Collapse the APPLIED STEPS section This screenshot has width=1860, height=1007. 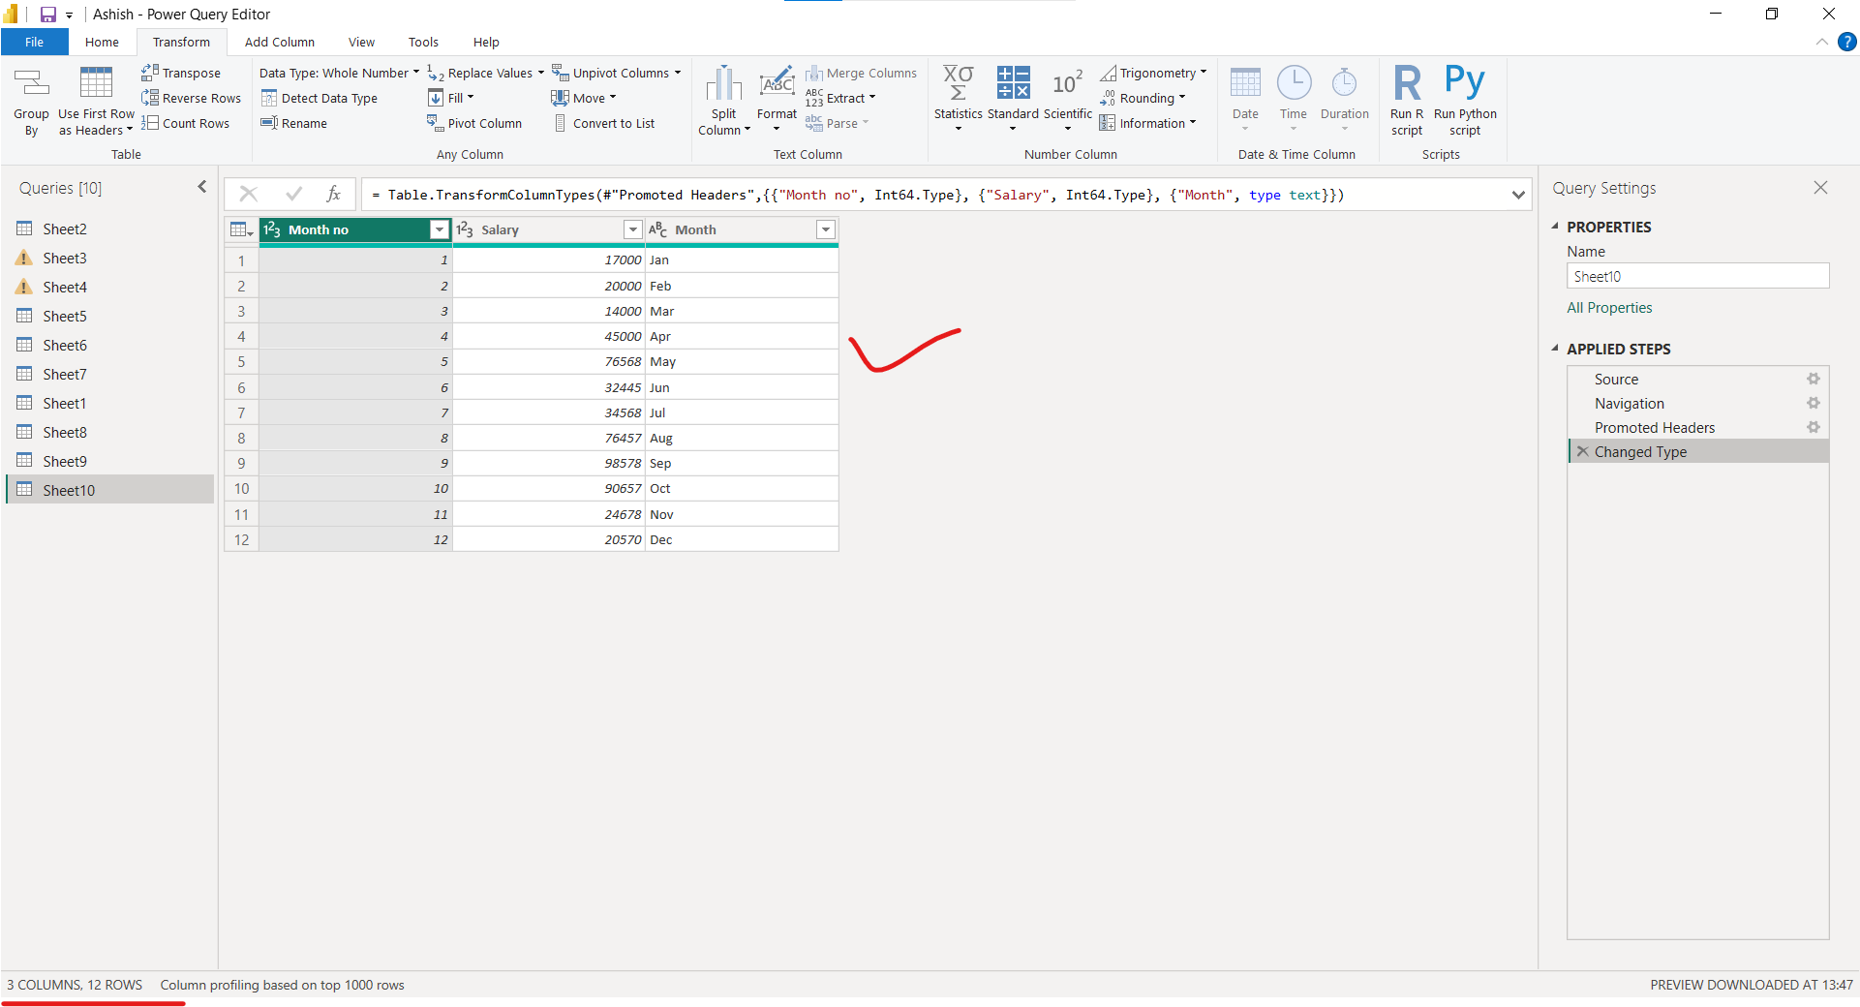[x=1555, y=349]
